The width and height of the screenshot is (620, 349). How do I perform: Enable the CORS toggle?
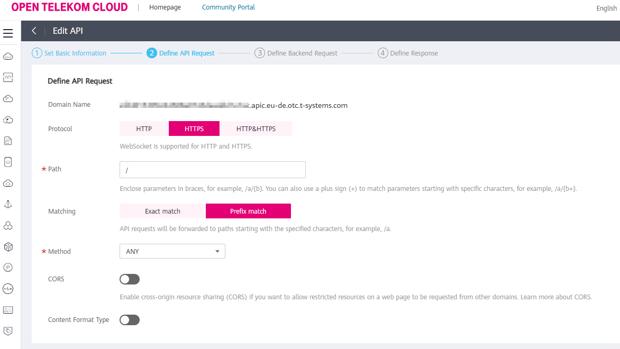coord(130,279)
